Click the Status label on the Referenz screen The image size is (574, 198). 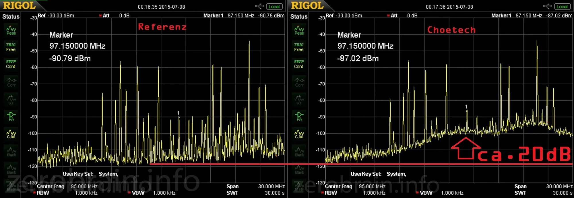[x=11, y=17]
